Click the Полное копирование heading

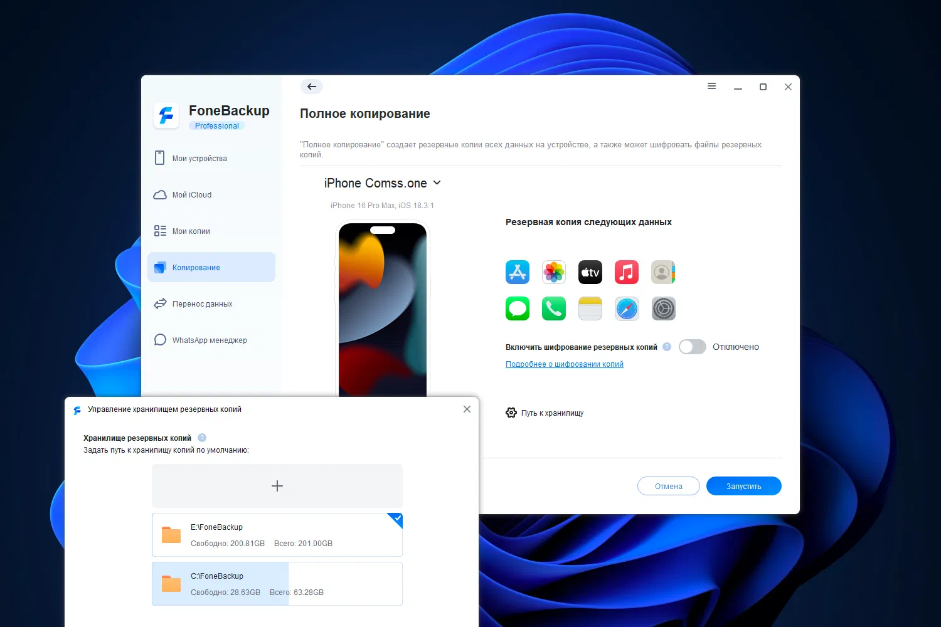[365, 113]
